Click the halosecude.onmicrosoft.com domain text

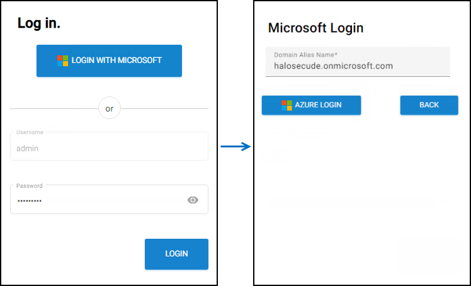(333, 66)
